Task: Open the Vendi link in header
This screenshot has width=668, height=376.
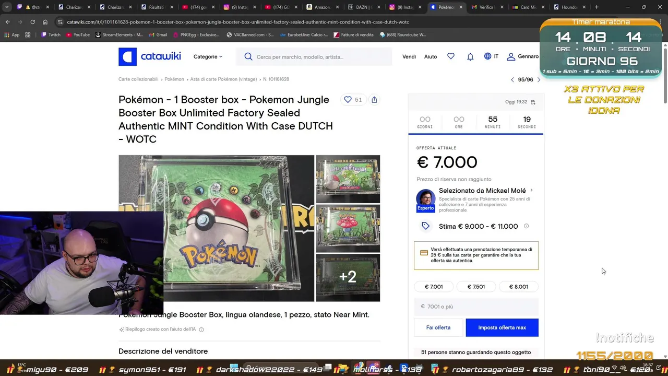Action: pyautogui.click(x=409, y=56)
